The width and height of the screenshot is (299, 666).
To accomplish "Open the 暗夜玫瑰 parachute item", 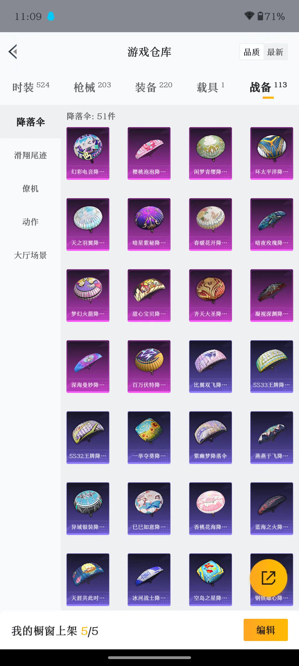I will 272,224.
